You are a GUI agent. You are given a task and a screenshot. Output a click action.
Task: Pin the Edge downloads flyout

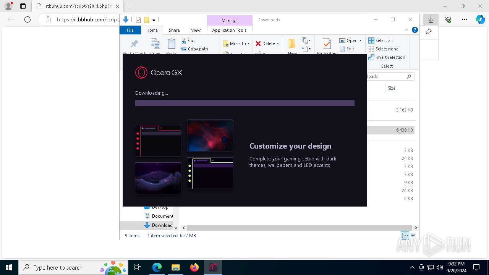429,32
